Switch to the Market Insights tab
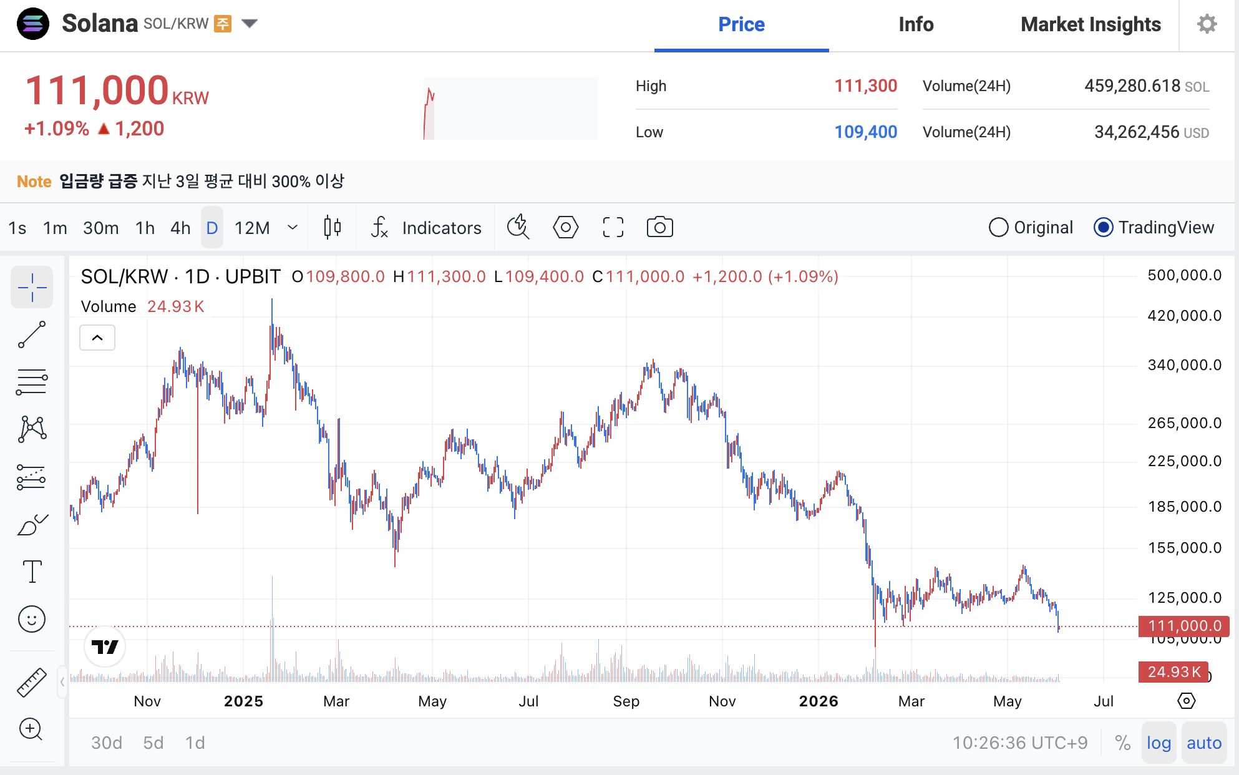The width and height of the screenshot is (1239, 775). coord(1091,24)
